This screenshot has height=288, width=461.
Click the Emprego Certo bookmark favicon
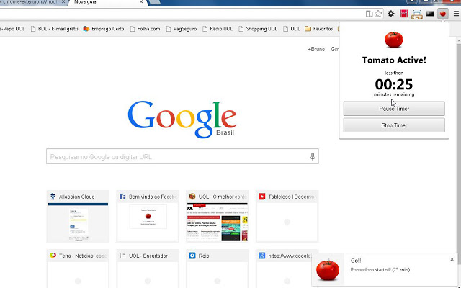click(x=86, y=29)
